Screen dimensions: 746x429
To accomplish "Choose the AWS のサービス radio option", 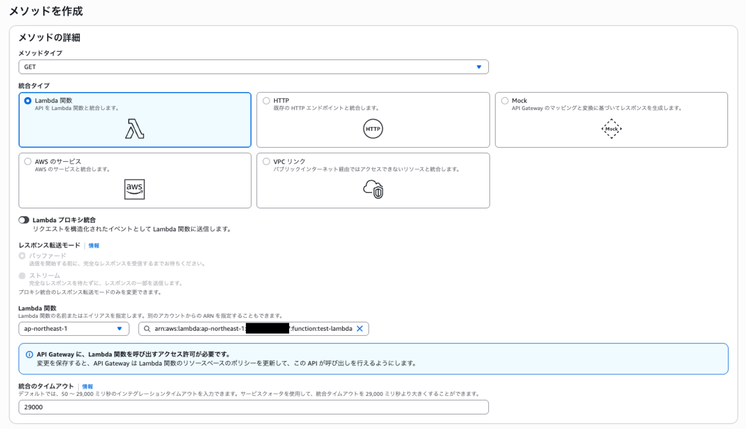I will [x=28, y=161].
